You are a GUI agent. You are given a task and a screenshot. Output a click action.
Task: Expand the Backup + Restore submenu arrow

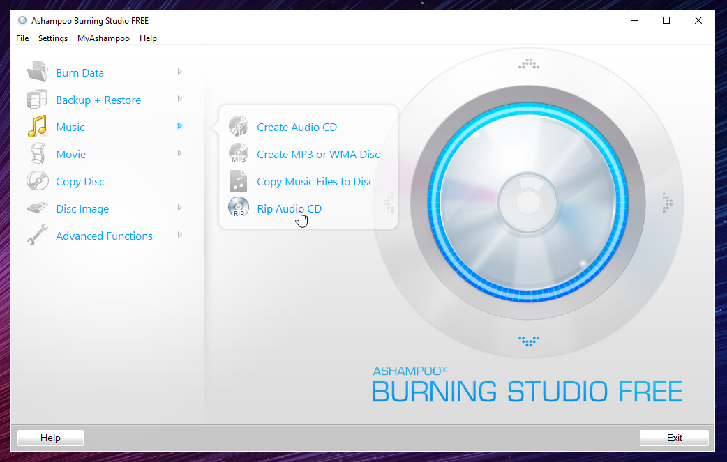pyautogui.click(x=179, y=99)
